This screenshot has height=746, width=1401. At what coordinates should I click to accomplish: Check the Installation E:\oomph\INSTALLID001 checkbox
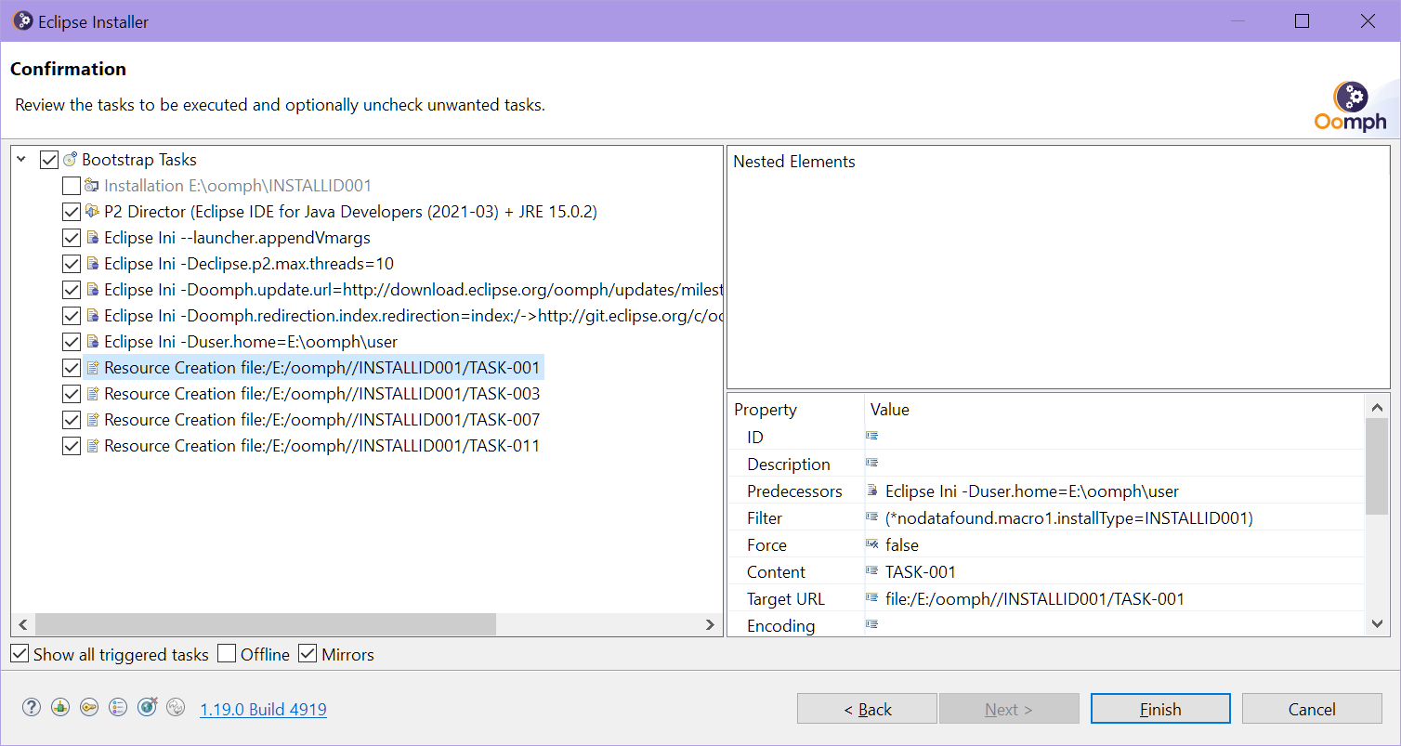tap(72, 186)
